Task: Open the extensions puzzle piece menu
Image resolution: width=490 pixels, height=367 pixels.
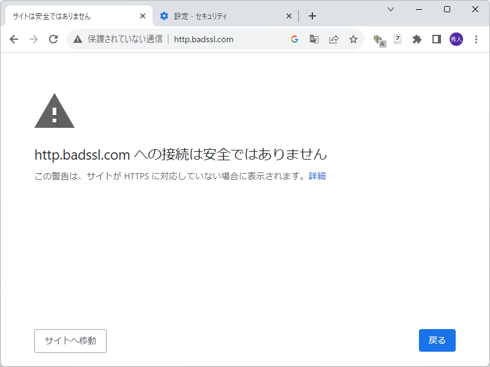Action: (417, 39)
